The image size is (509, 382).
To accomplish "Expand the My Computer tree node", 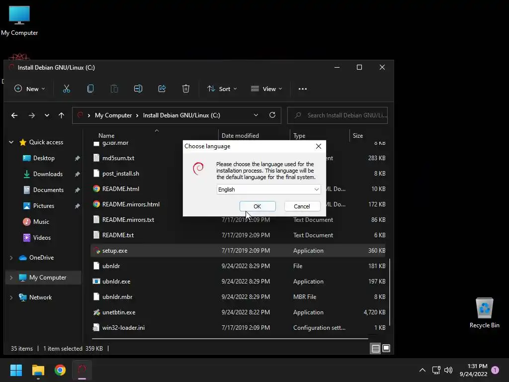I will pyautogui.click(x=11, y=278).
